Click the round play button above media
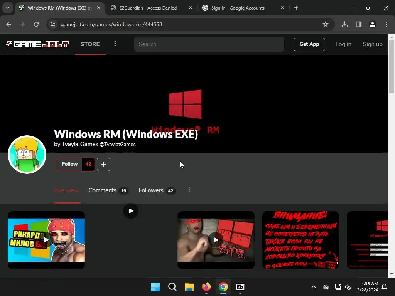Image resolution: width=395 pixels, height=296 pixels. [x=130, y=211]
